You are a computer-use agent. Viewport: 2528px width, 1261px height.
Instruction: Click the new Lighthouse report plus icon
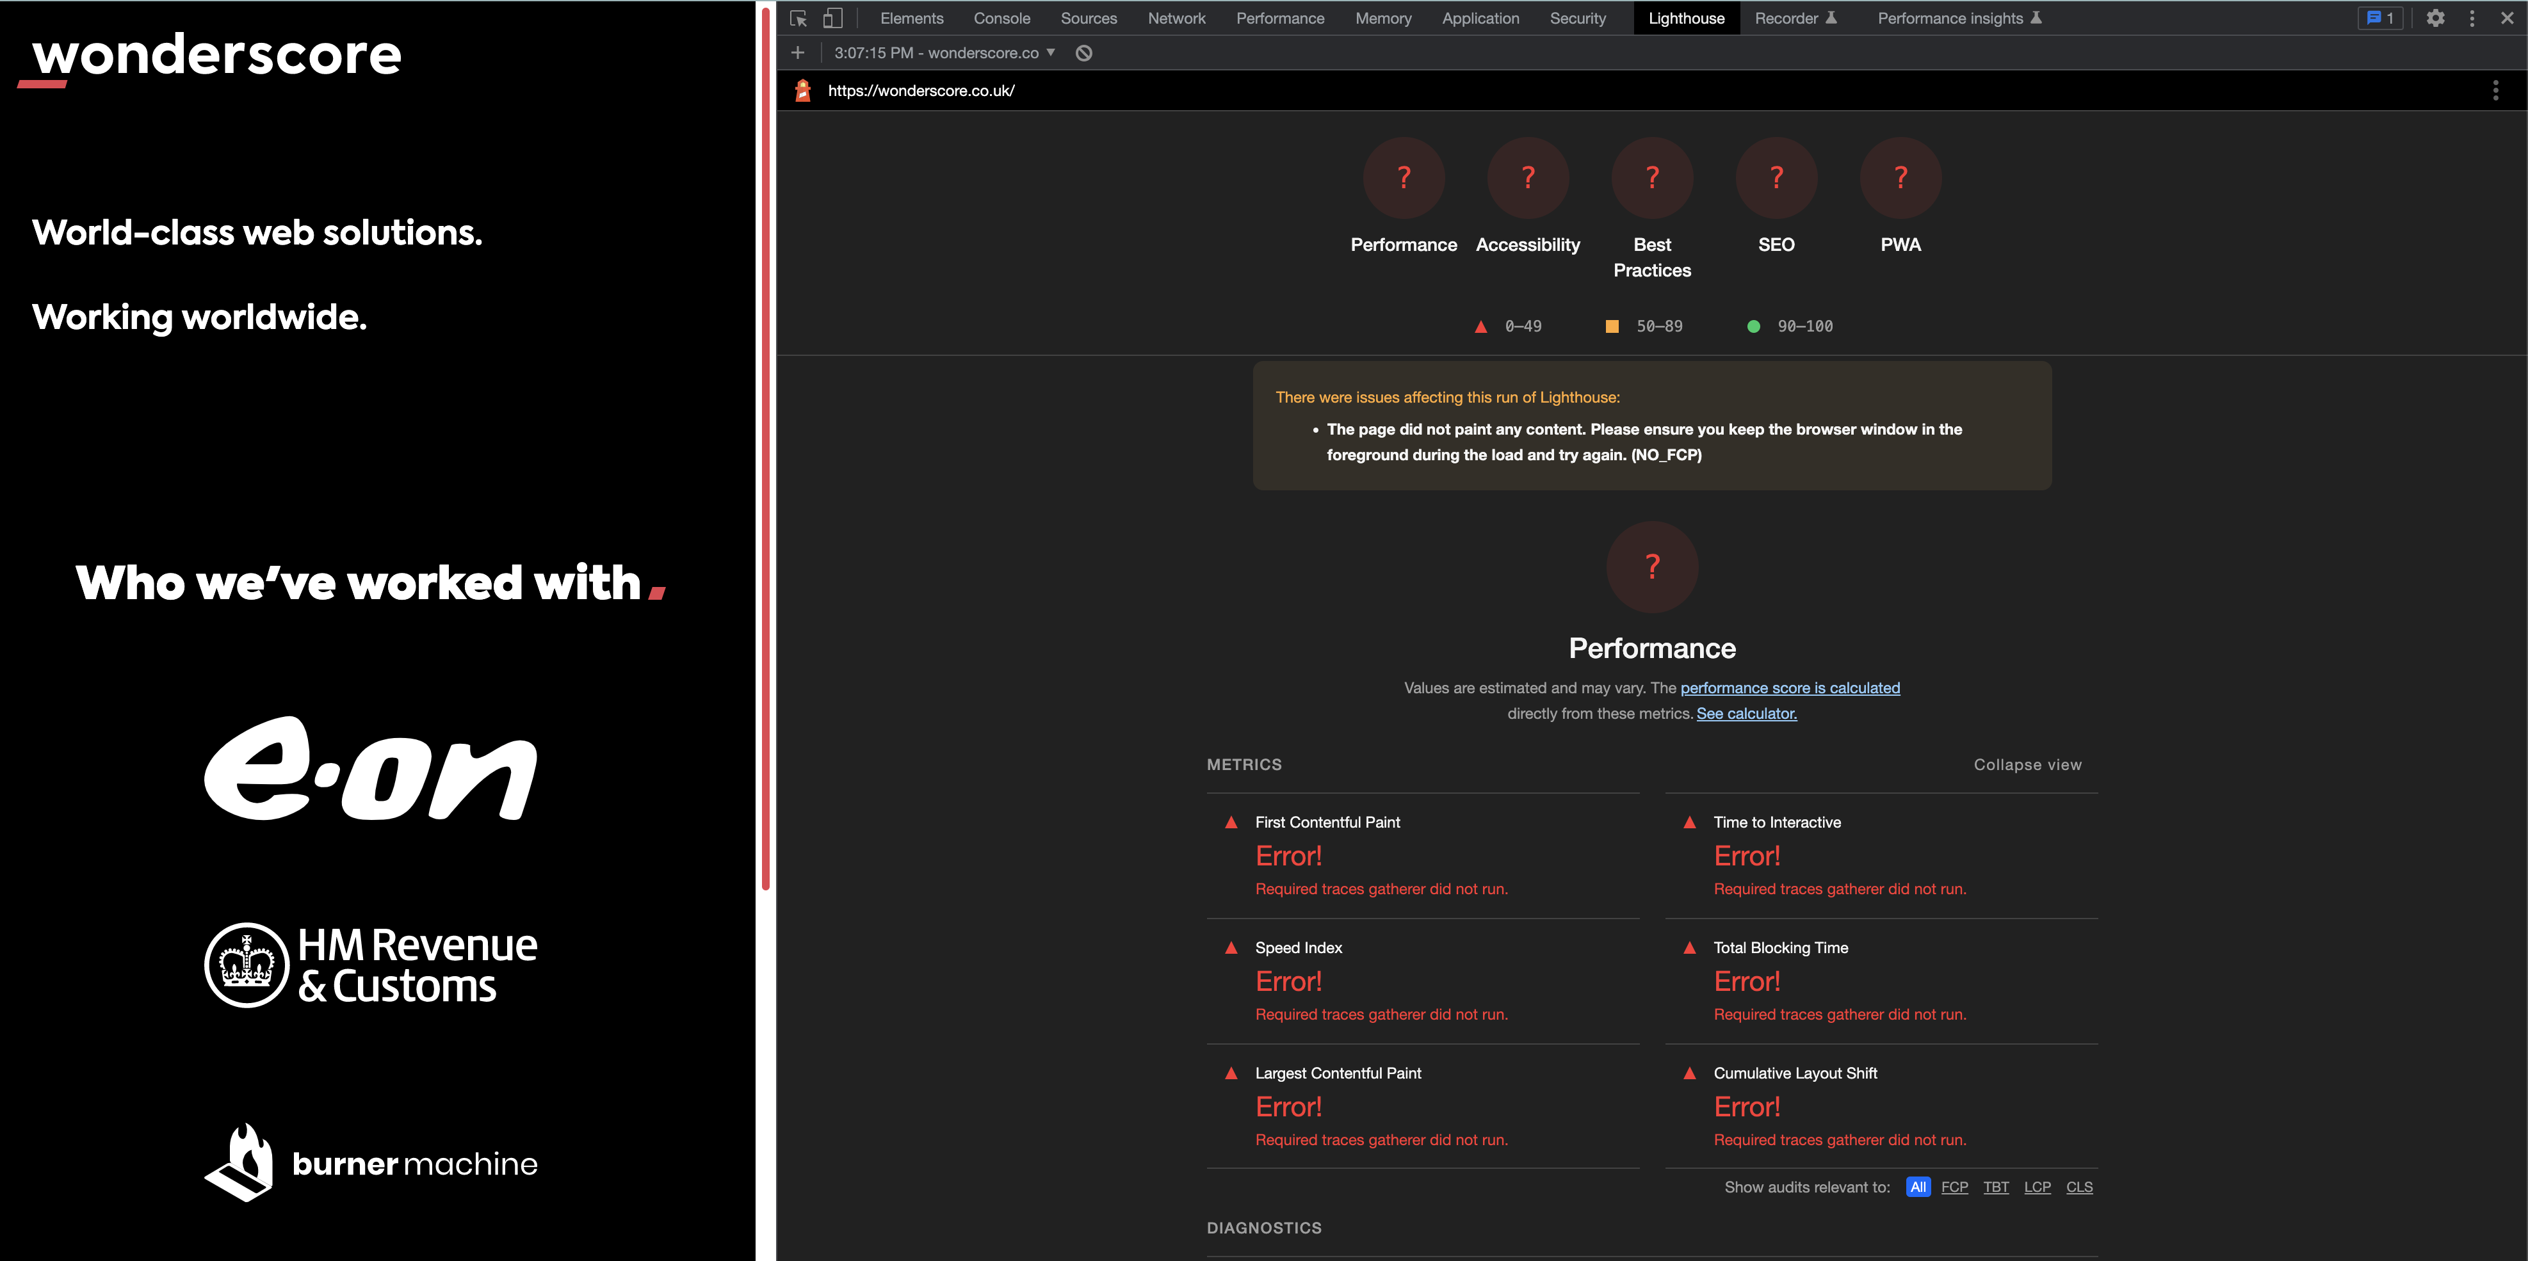pyautogui.click(x=798, y=53)
